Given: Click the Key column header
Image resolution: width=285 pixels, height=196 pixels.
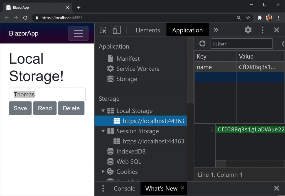Looking at the screenshot, I should [216, 56].
